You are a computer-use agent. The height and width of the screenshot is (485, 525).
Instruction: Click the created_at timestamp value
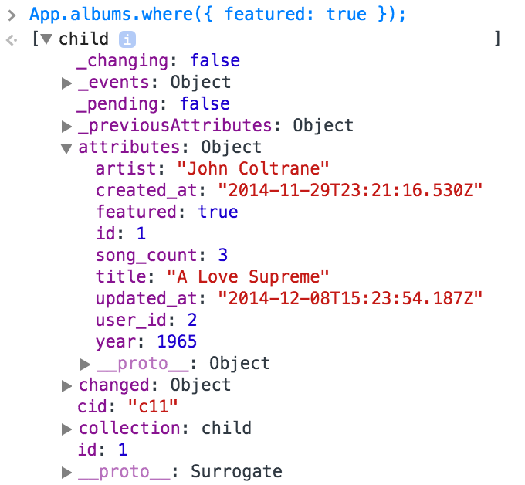tap(350, 190)
